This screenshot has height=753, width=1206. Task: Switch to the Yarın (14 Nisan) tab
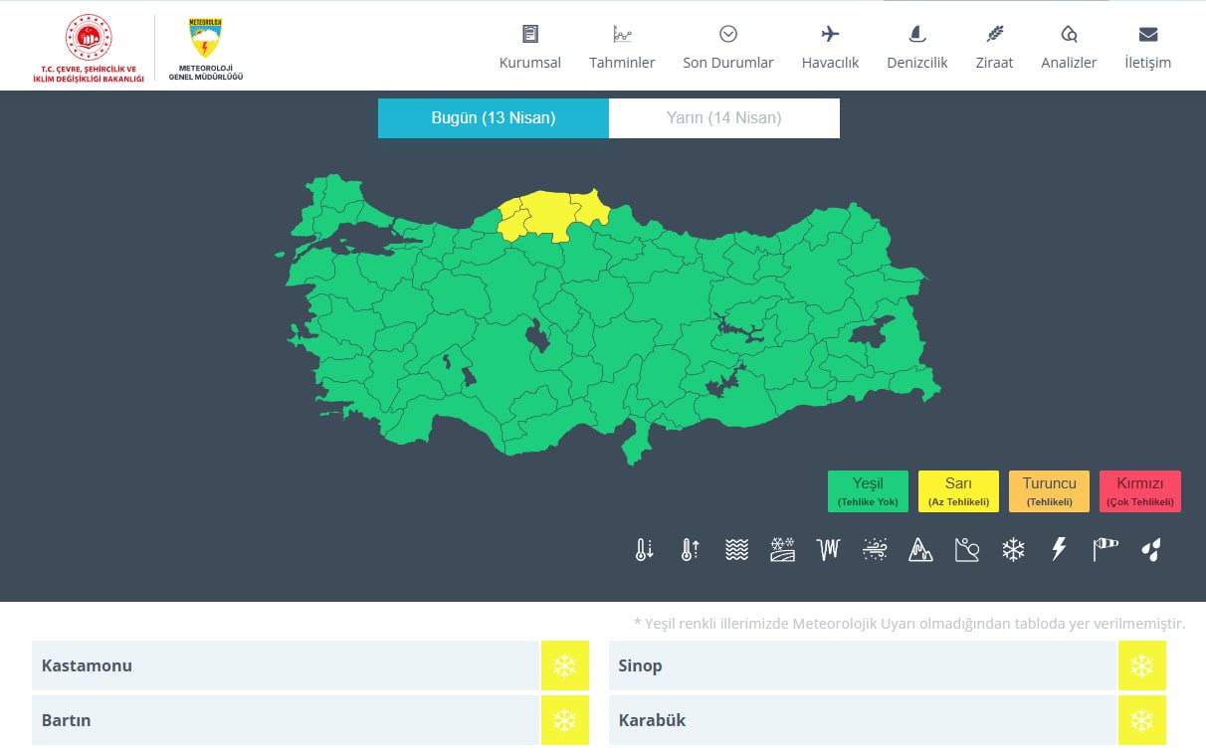[x=723, y=118]
